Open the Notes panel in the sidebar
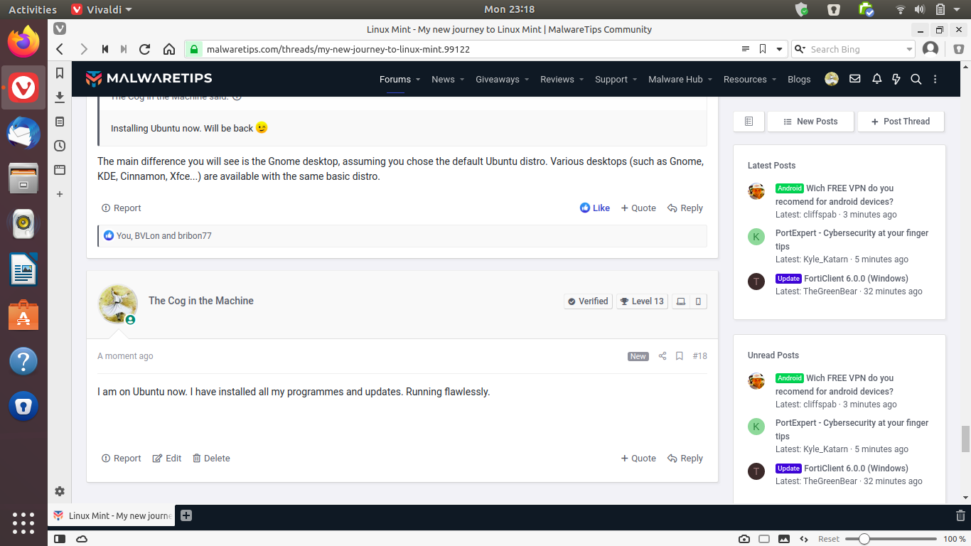 (60, 122)
